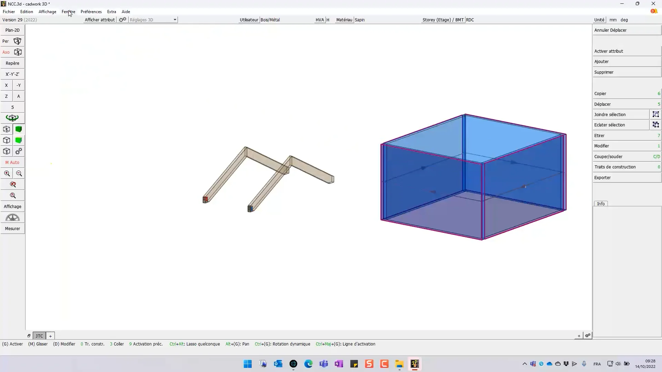
Task: Toggle the wireframe display mode
Action: click(6, 129)
